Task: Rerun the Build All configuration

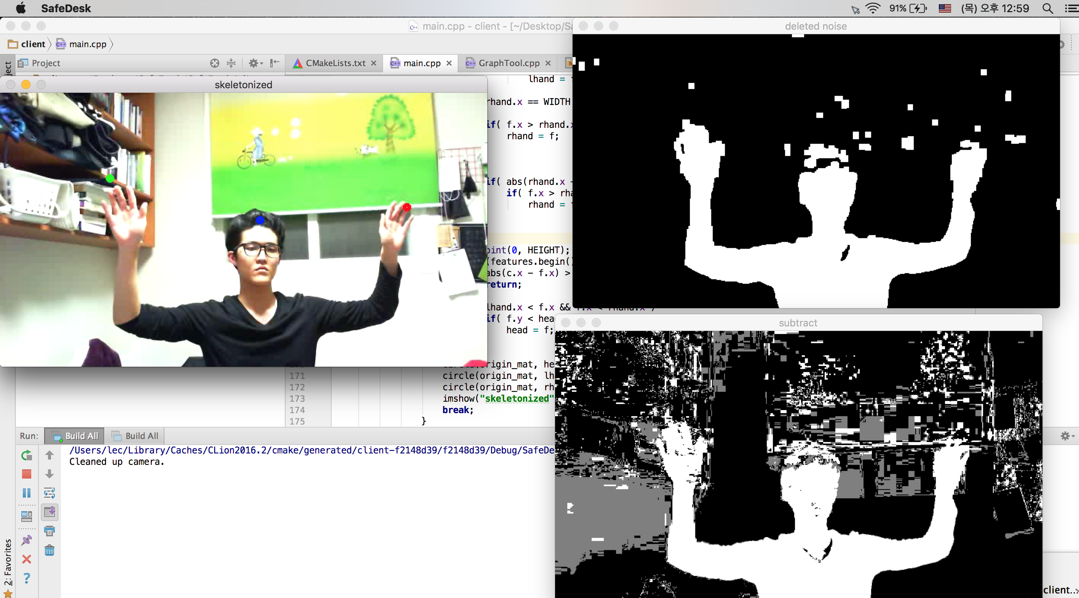Action: pyautogui.click(x=26, y=455)
